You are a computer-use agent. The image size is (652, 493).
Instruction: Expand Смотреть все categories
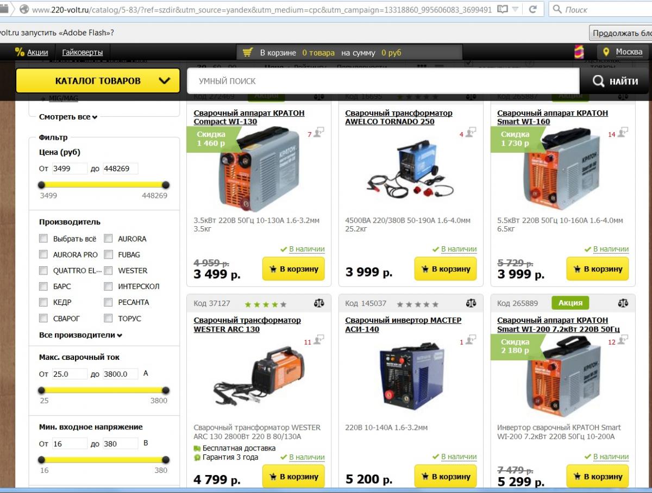point(68,117)
